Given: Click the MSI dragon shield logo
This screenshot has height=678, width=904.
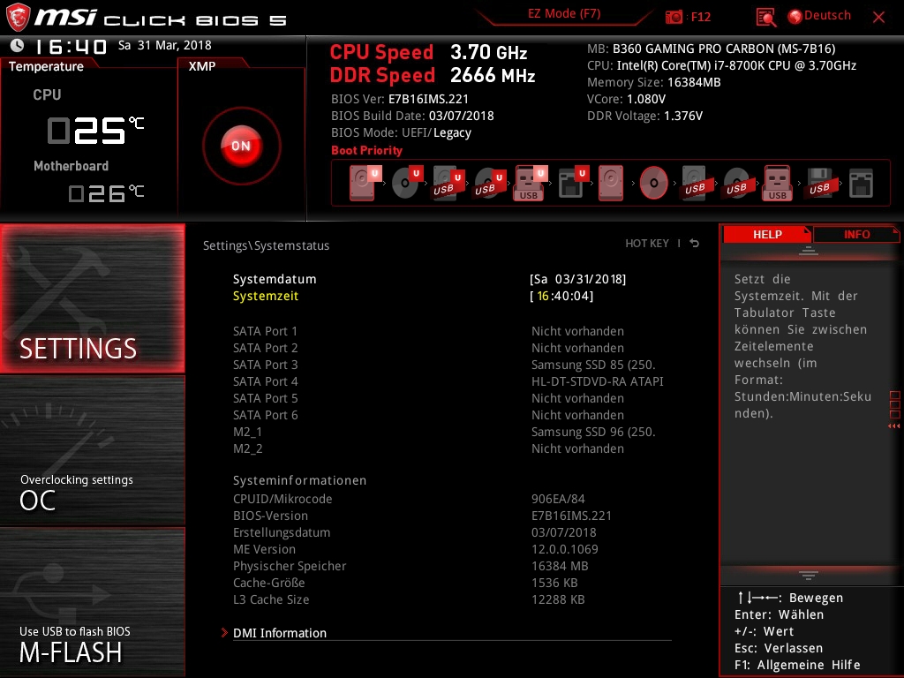Looking at the screenshot, I should pyautogui.click(x=18, y=18).
